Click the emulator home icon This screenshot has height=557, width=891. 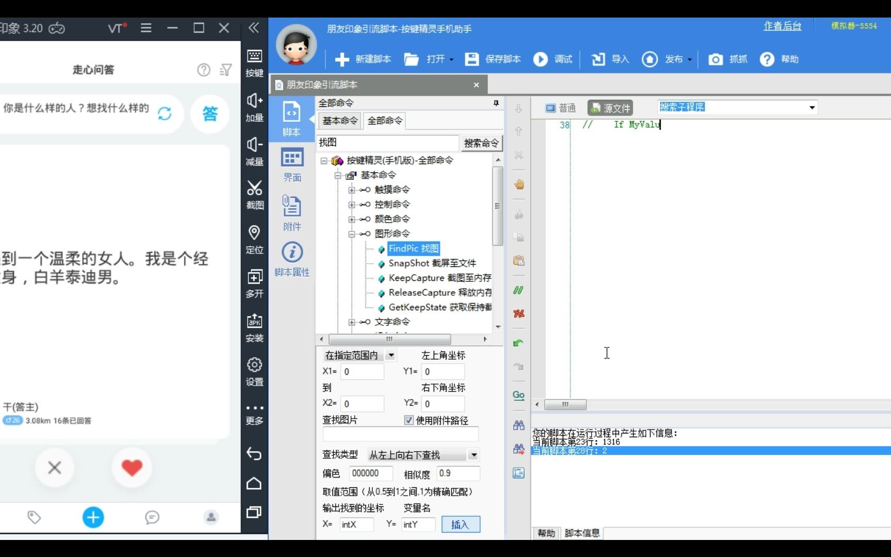click(254, 483)
